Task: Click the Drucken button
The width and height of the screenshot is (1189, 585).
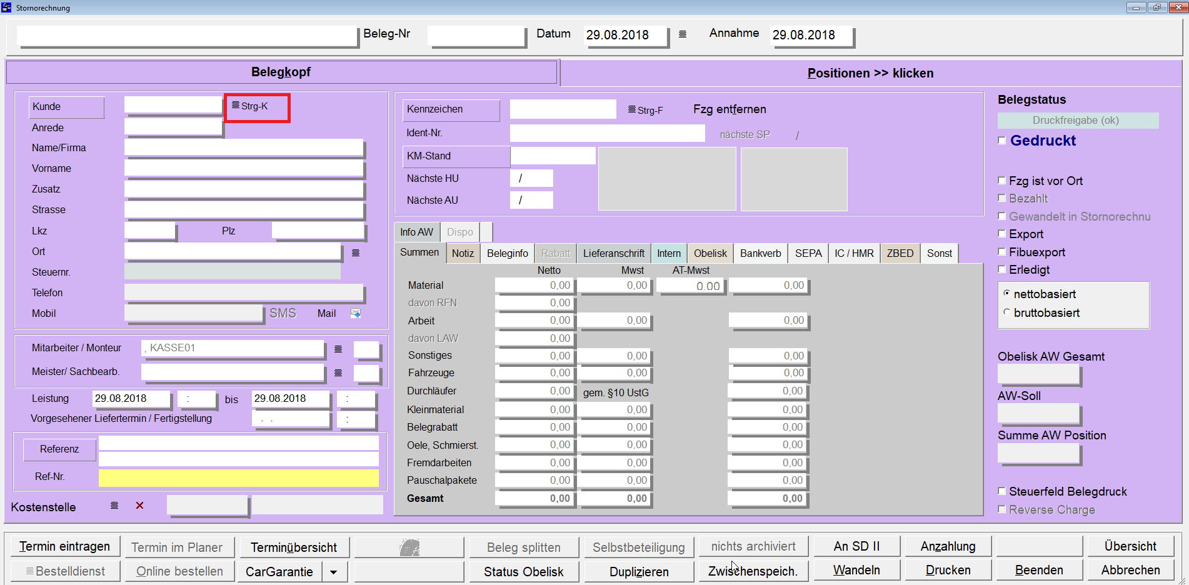Action: coord(948,570)
